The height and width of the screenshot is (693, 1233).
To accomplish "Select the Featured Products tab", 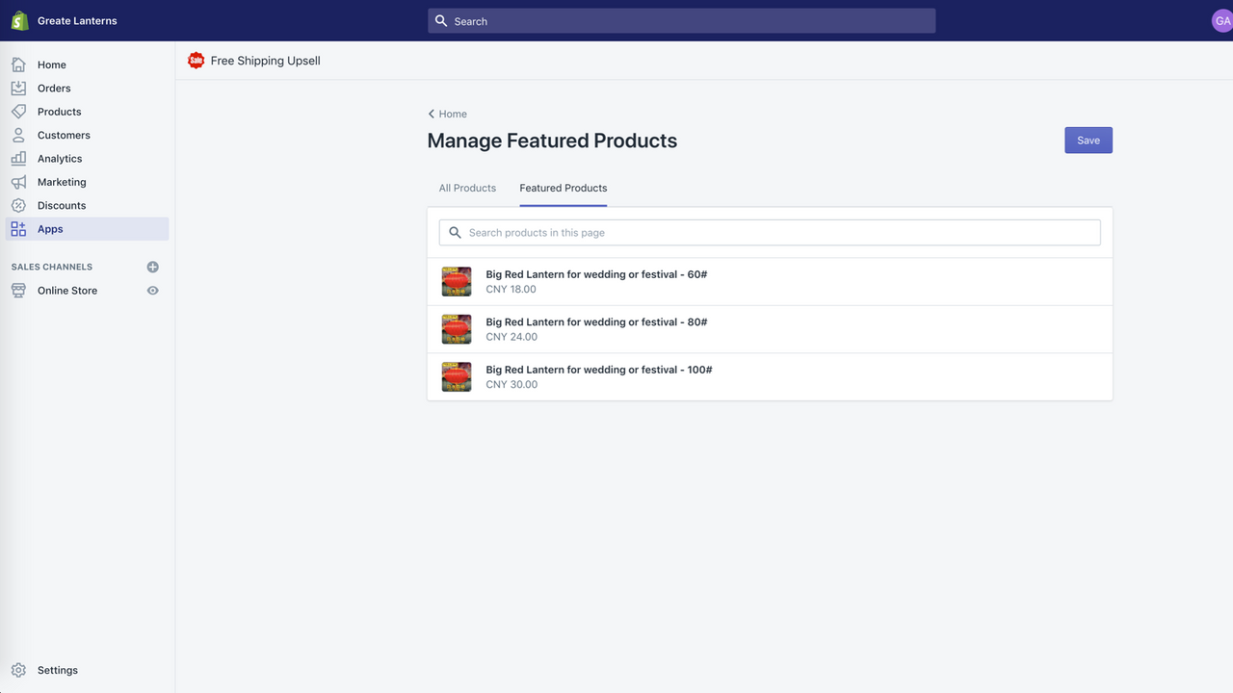I will point(564,188).
